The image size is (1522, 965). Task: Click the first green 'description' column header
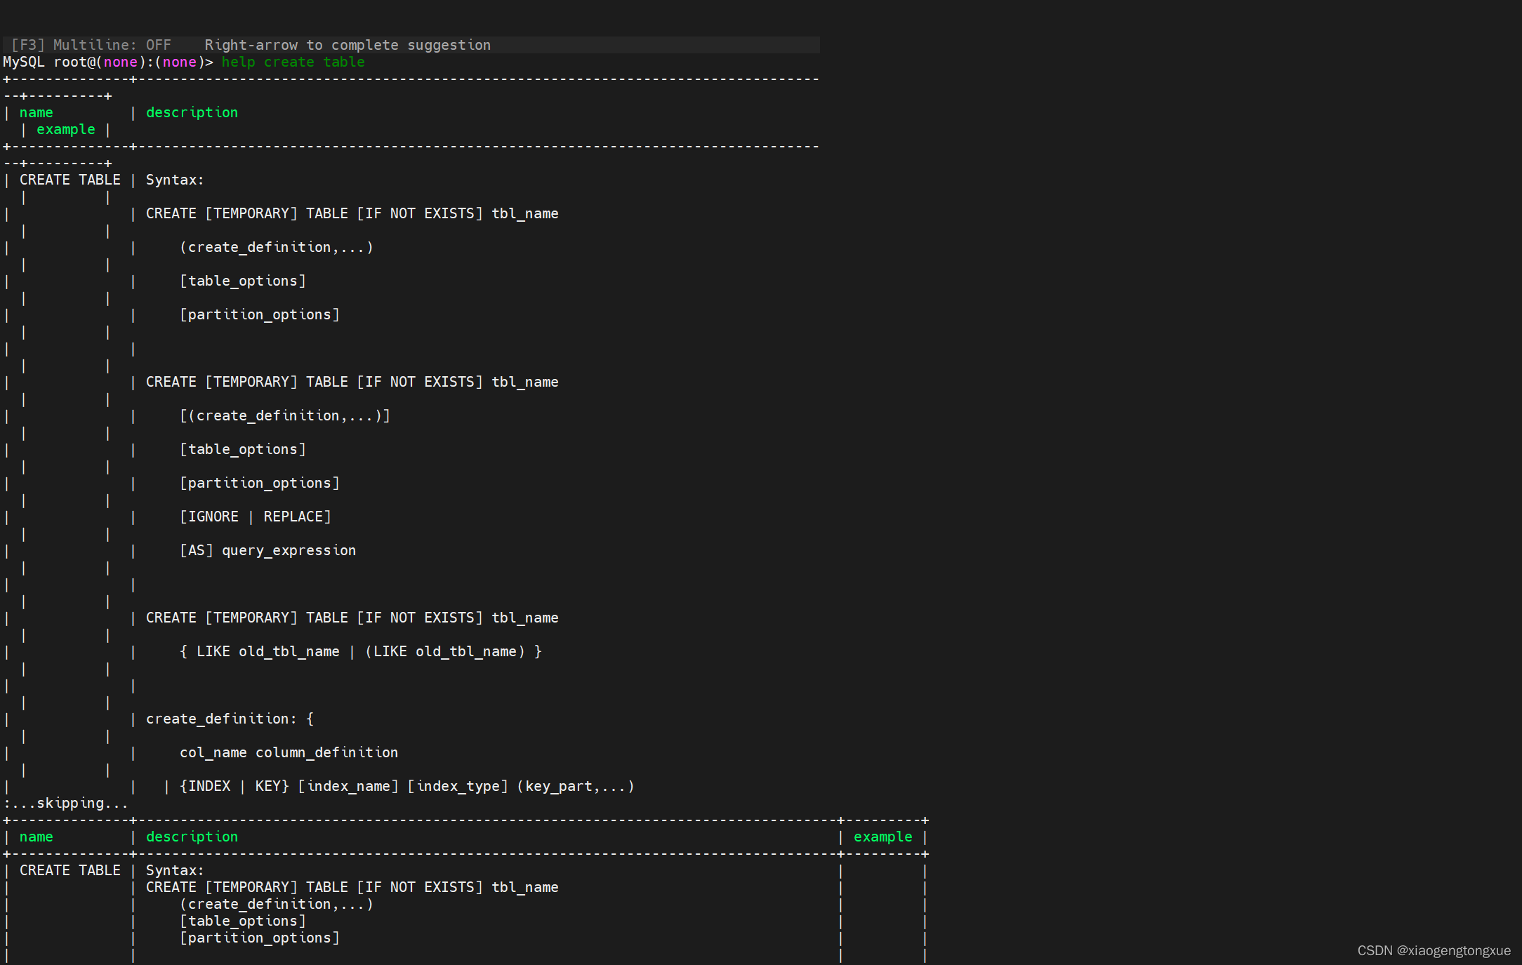pos(192,112)
